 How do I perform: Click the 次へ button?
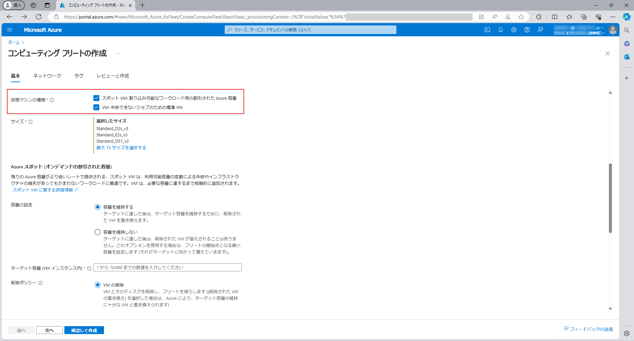click(x=50, y=330)
